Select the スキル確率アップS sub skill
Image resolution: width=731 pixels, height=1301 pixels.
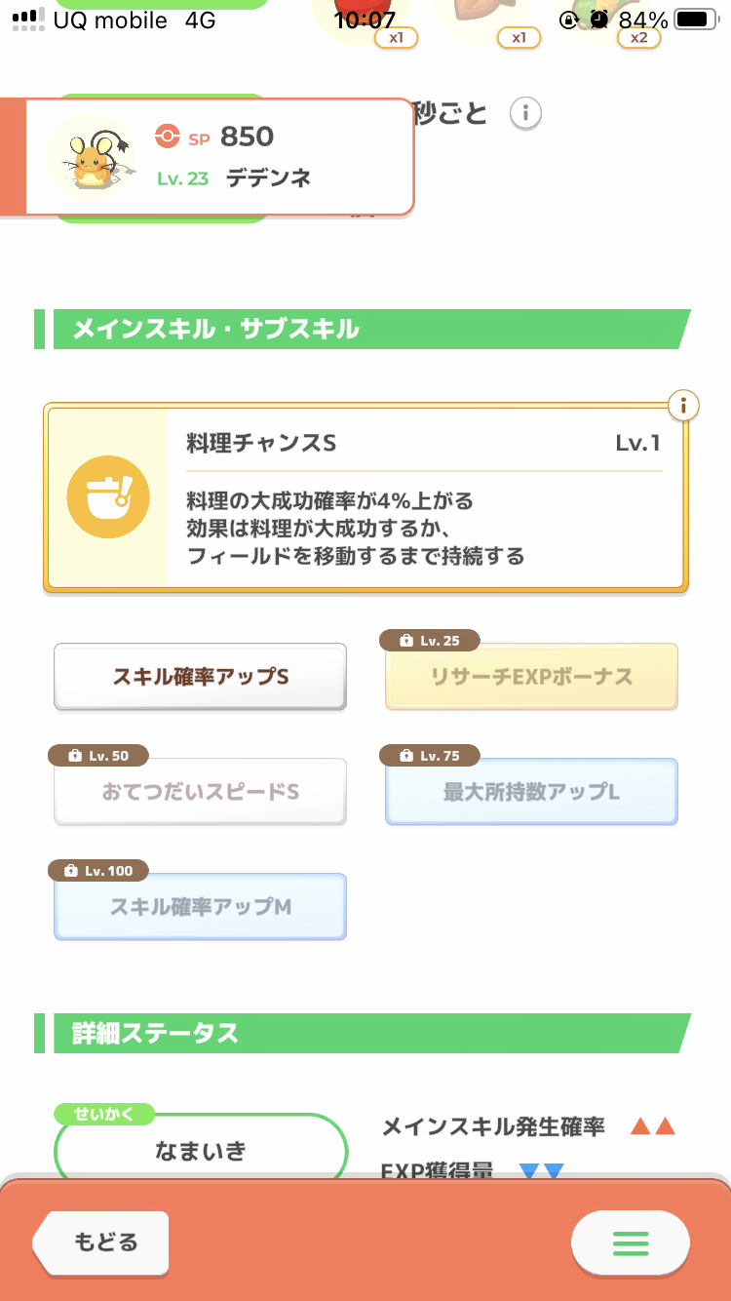click(200, 677)
